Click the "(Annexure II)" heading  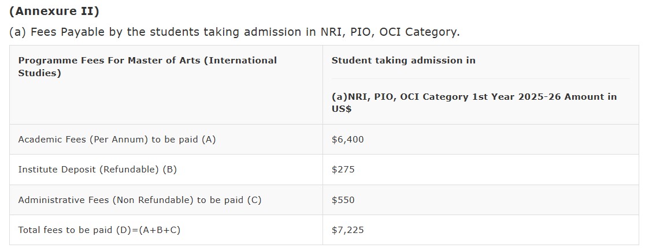click(x=50, y=11)
